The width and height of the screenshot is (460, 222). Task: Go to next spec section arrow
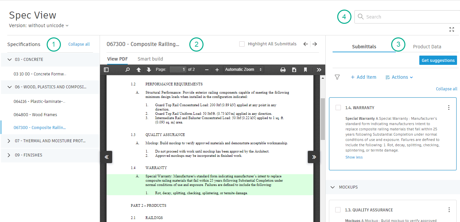[315, 44]
